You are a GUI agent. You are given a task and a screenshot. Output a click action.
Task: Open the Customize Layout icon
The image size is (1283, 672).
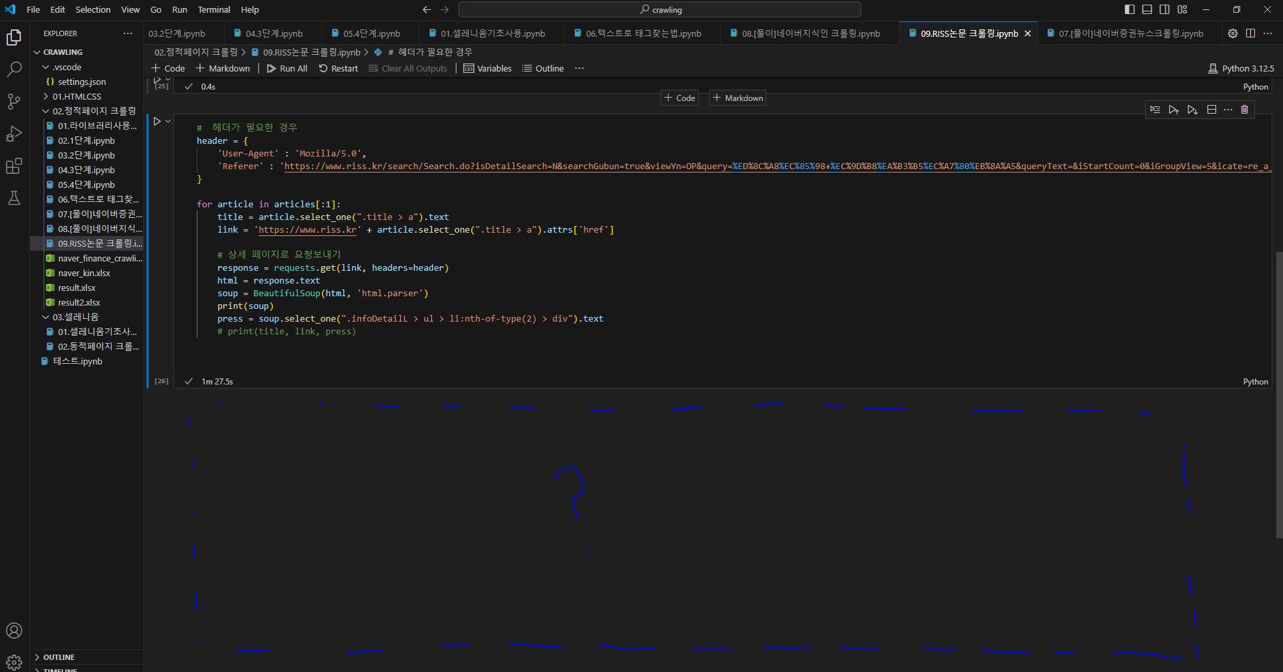pos(1183,9)
